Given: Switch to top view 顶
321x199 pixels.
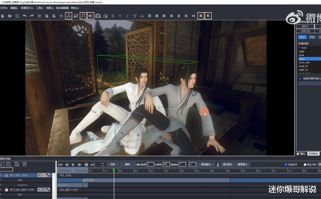Looking at the screenshot, I should [149, 16].
